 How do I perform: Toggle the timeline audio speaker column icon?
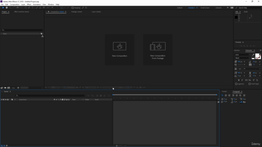point(4,100)
